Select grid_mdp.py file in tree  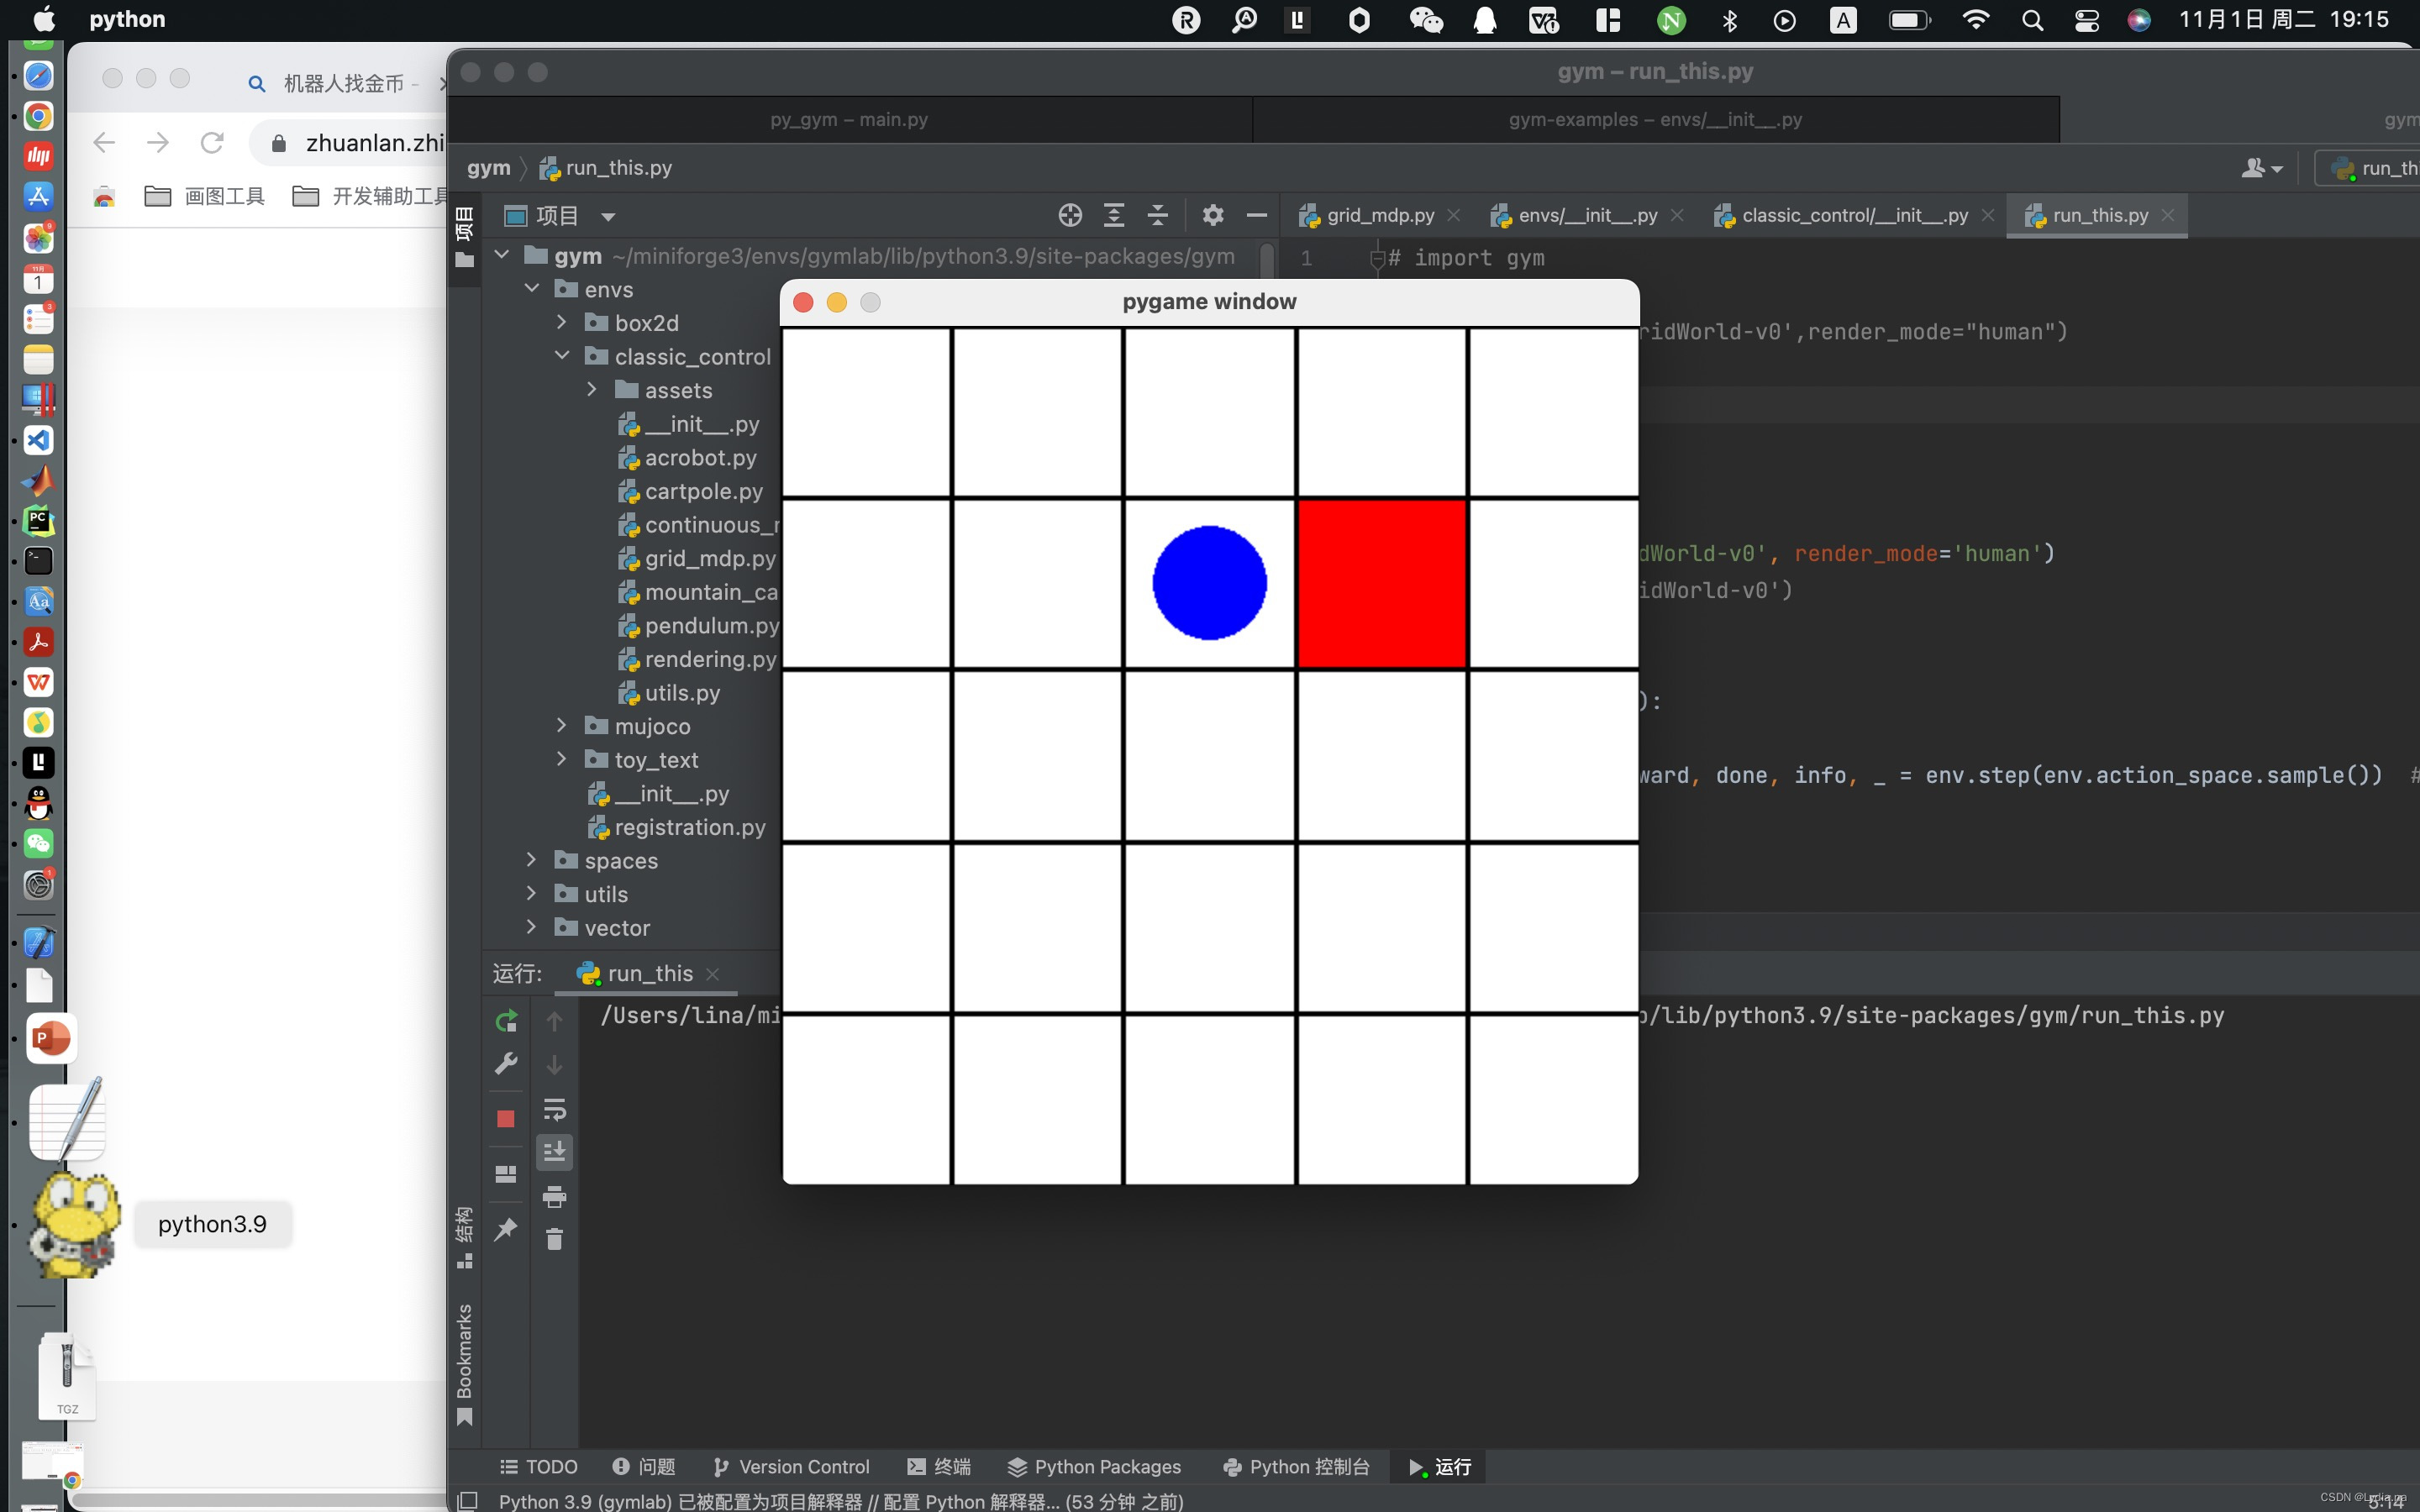(x=711, y=558)
